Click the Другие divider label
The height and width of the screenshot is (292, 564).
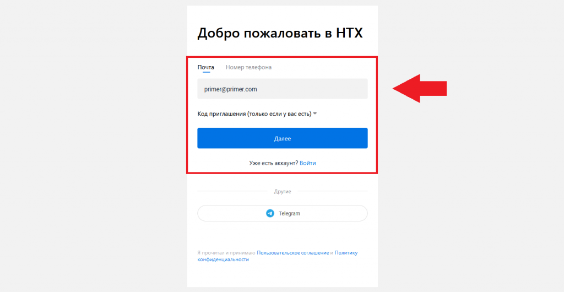(283, 192)
